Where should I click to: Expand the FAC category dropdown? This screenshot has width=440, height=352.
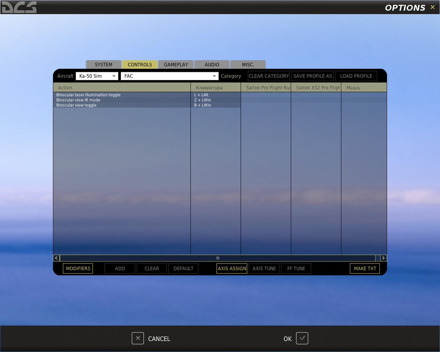click(x=170, y=76)
